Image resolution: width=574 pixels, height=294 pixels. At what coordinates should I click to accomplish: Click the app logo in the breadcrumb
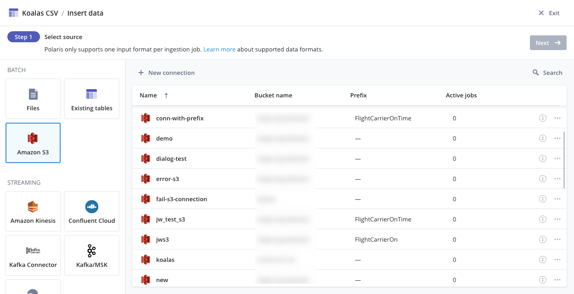[13, 12]
